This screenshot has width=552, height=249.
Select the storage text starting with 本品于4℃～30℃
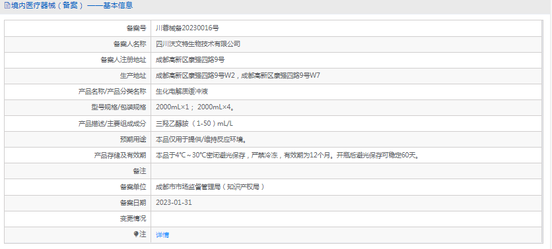click(288, 155)
